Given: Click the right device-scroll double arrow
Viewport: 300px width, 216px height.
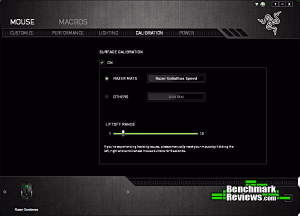Looking at the screenshot, I should [x=128, y=191].
